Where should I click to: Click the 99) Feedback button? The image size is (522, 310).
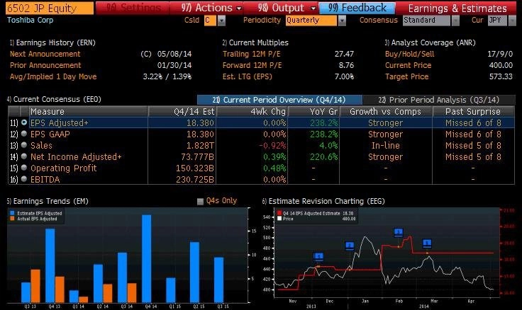tap(357, 8)
